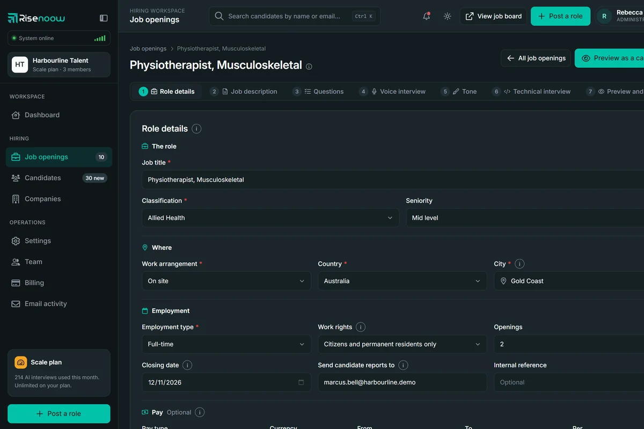The image size is (644, 429).
Task: Open Seniority dropdown Mid level
Action: coord(525,218)
